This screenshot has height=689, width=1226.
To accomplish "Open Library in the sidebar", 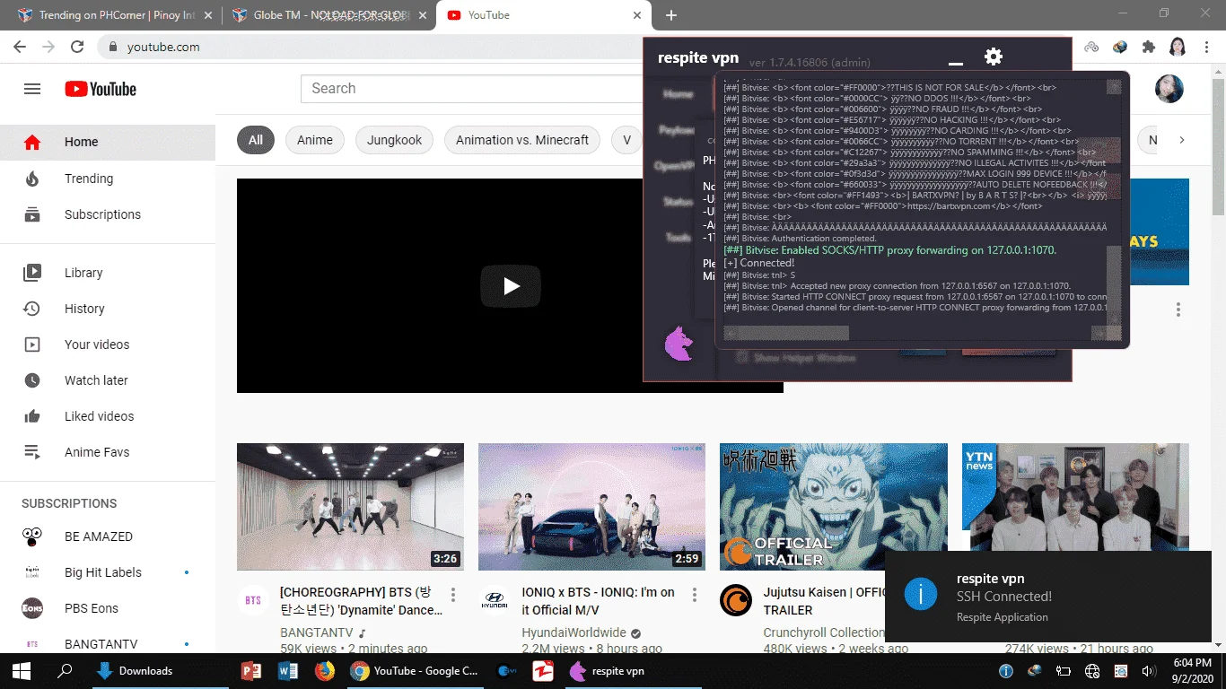I will (108, 273).
